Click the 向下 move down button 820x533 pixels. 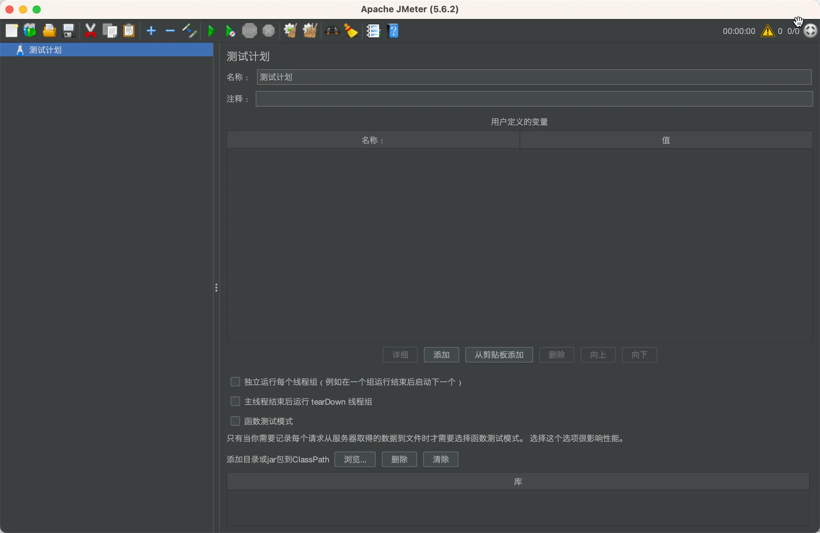tap(639, 355)
